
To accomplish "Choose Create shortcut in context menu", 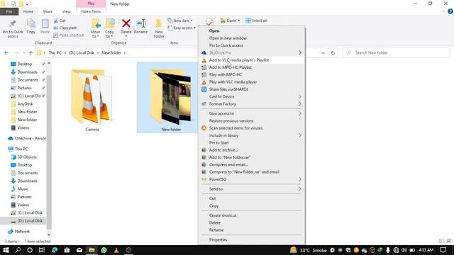I will click(252, 215).
